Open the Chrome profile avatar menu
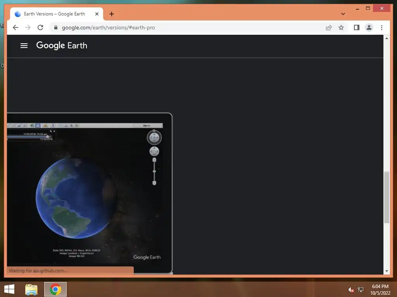This screenshot has width=397, height=297. click(369, 27)
